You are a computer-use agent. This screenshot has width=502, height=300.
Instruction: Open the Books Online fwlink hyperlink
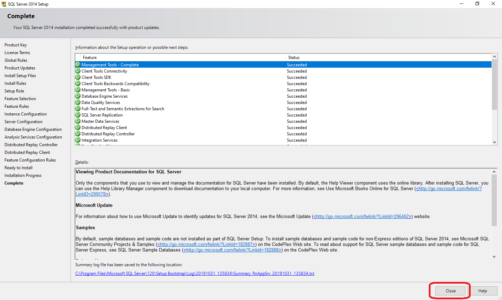click(x=449, y=189)
